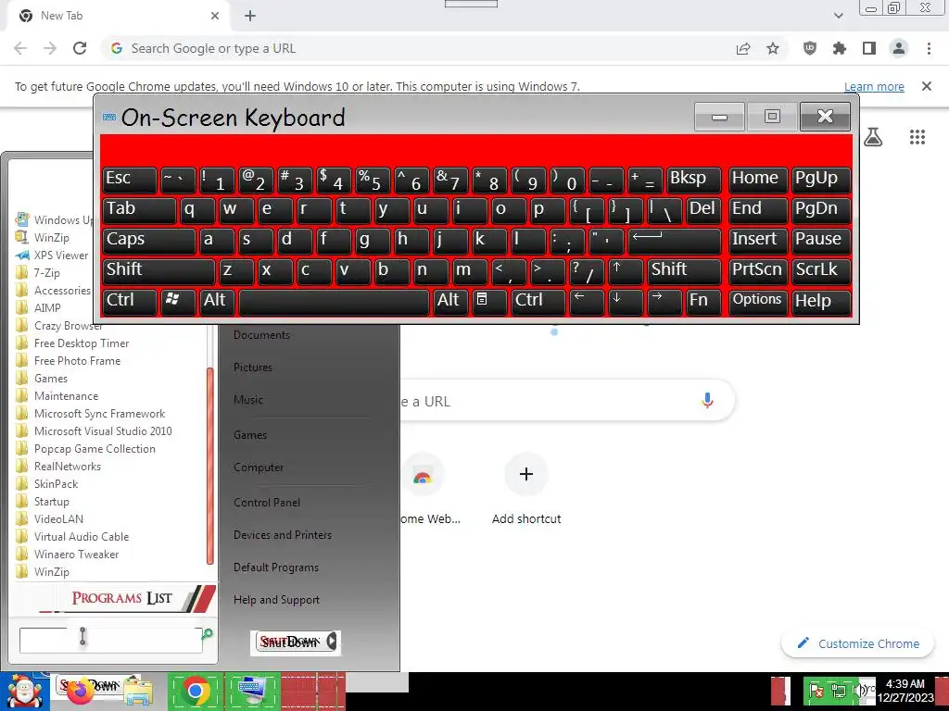Viewport: 949px width, 711px height.
Task: Dismiss the Windows 7 update notice
Action: tap(927, 86)
